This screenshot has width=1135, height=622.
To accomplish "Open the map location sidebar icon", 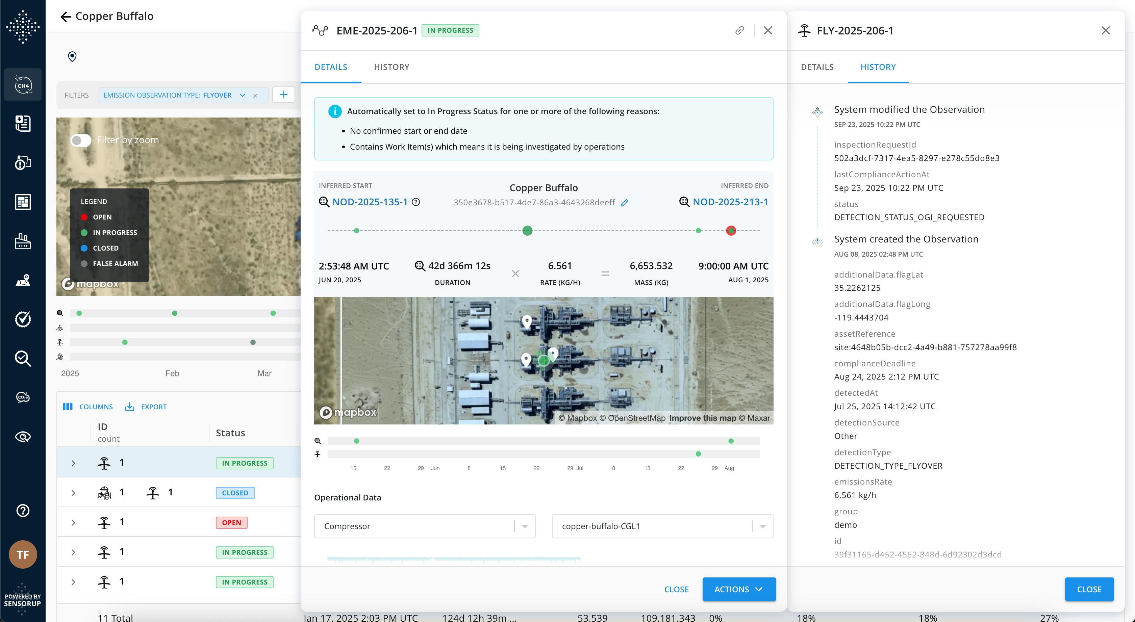I will (23, 280).
